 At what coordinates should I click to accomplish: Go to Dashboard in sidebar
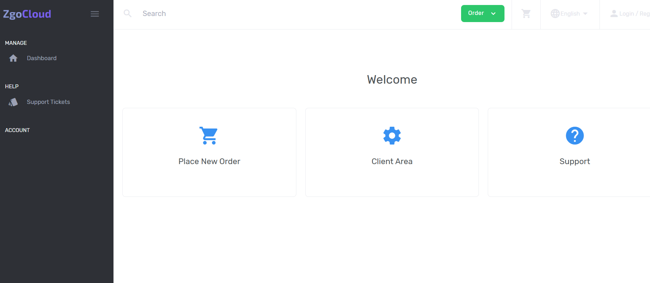(42, 58)
